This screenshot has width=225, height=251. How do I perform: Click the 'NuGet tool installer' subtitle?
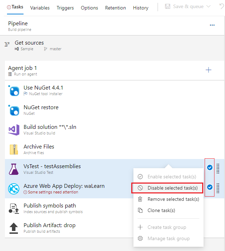[46, 94]
